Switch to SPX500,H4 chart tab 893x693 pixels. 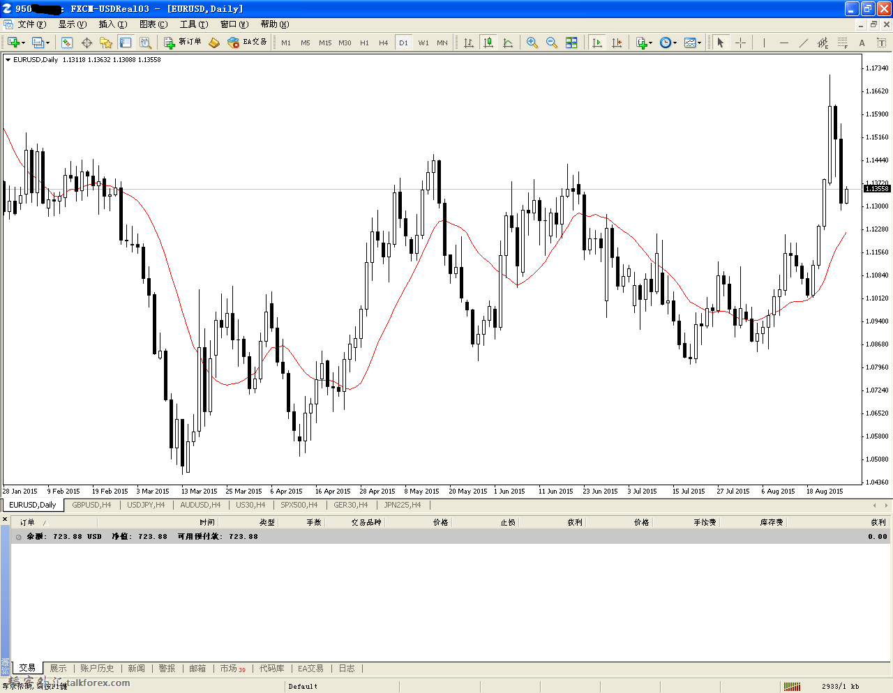299,505
